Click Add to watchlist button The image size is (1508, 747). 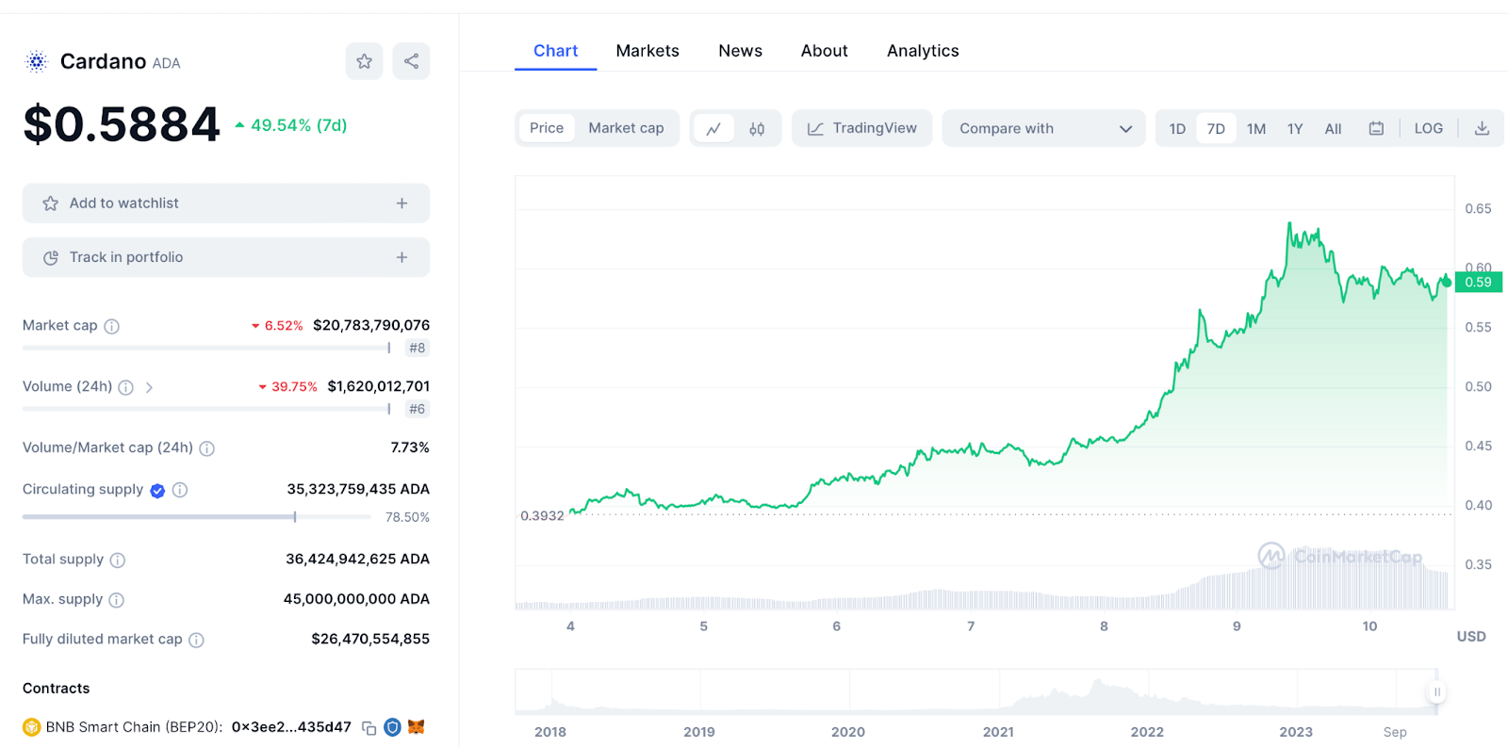[x=226, y=203]
